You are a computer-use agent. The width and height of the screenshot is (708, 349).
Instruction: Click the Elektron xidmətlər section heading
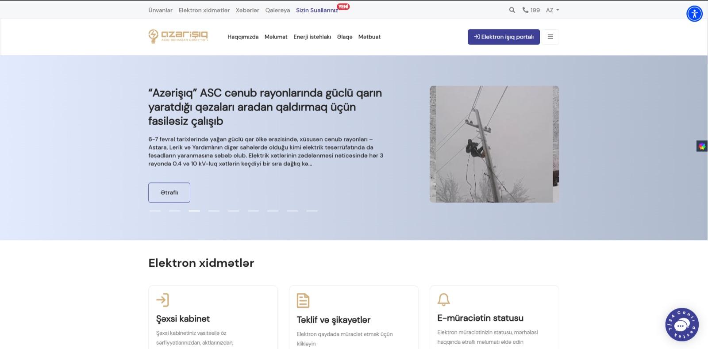pos(201,263)
